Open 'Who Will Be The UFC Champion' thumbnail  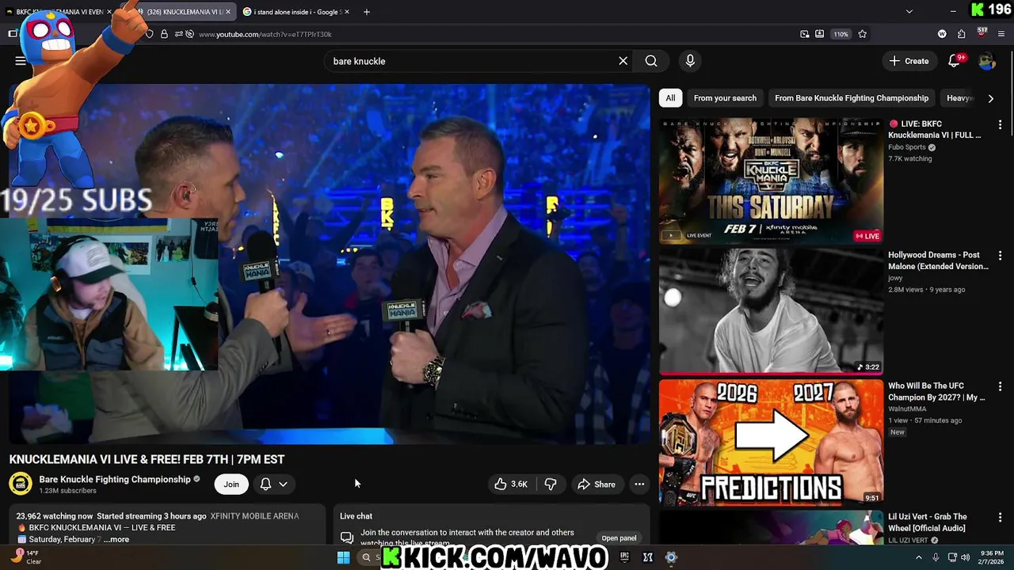pos(771,443)
